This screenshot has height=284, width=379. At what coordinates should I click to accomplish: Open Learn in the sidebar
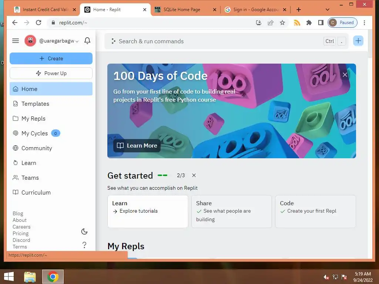pos(51,163)
